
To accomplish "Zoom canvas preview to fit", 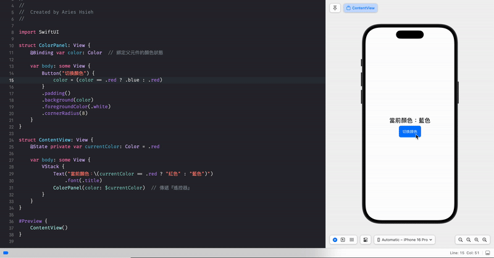I will 477,239.
